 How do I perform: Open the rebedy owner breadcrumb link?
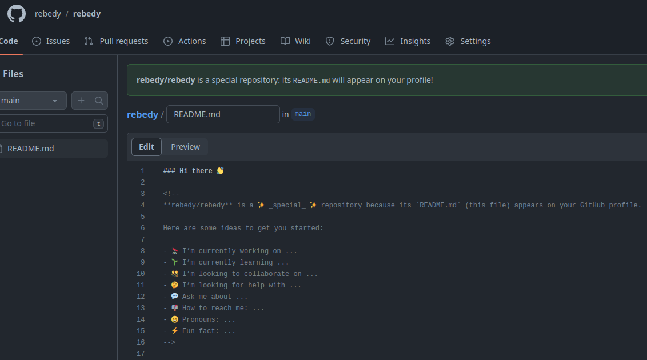[x=48, y=14]
